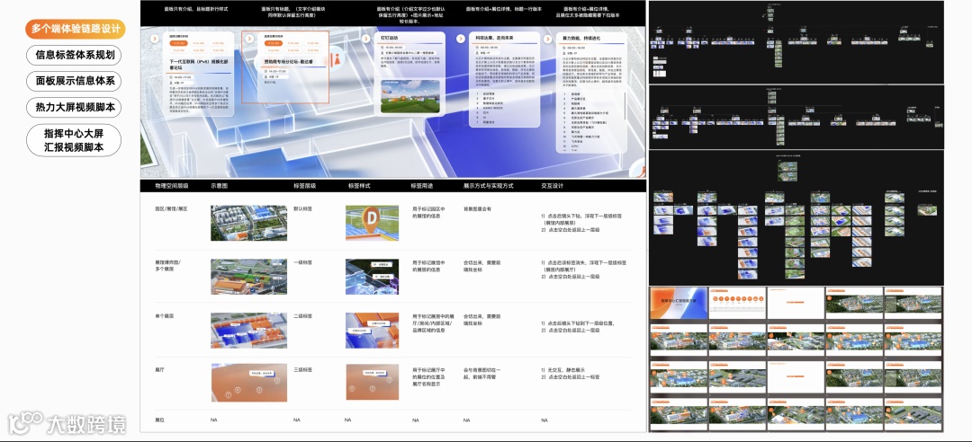This screenshot has height=442, width=972.
Task: Open the 园区 row aerial campus thumbnail
Action: [248, 223]
